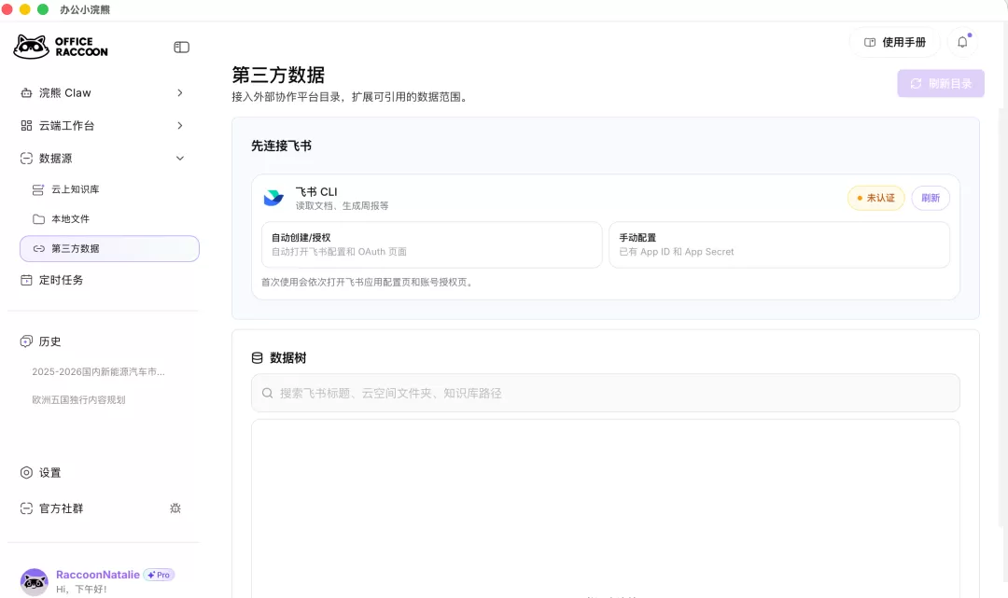
Task: Expand the 云端工作台 chevron
Action: coord(180,125)
